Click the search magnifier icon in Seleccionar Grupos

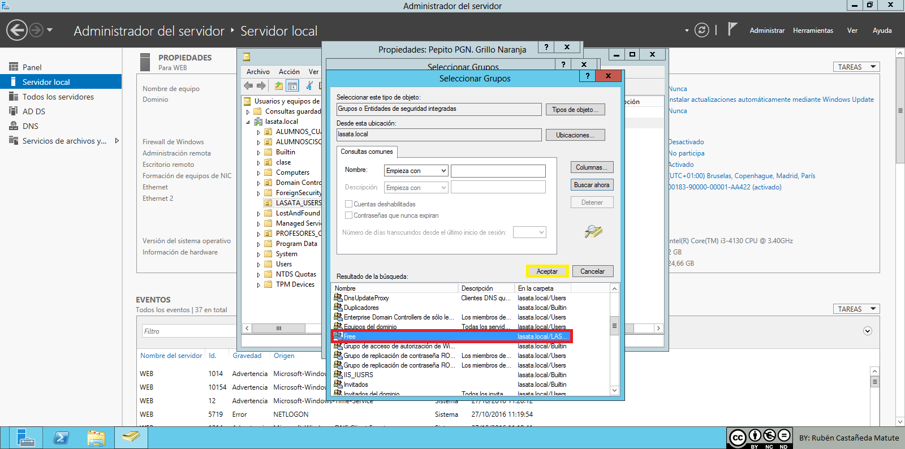click(x=593, y=231)
